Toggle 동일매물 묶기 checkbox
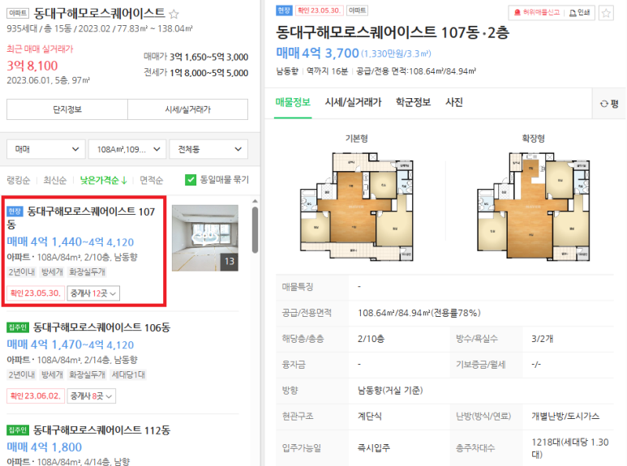The height and width of the screenshot is (466, 627). (x=191, y=180)
